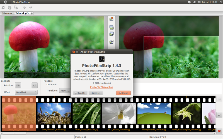Open the sound volume indicator

199,2
